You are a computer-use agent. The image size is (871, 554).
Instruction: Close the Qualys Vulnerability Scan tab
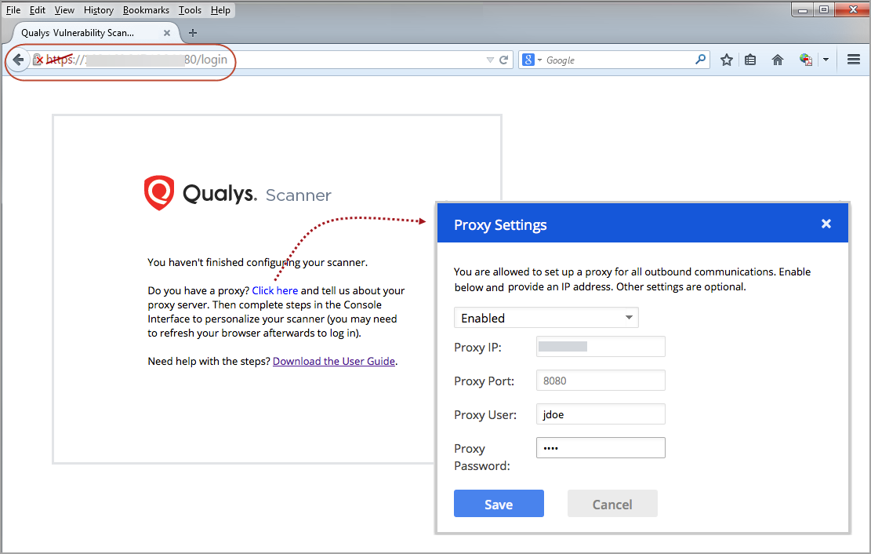pos(167,33)
